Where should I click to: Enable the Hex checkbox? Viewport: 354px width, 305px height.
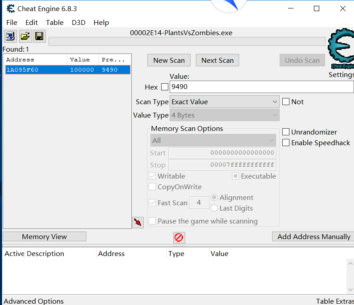(x=164, y=87)
